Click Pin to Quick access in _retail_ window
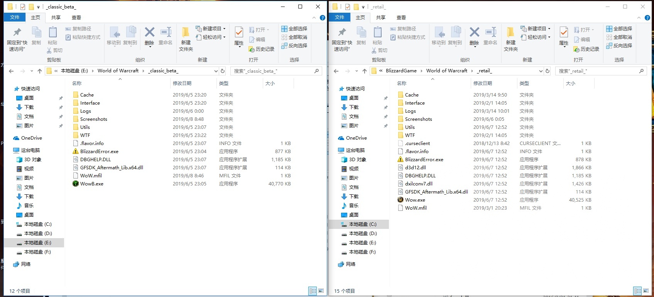The width and height of the screenshot is (654, 297). [x=342, y=39]
